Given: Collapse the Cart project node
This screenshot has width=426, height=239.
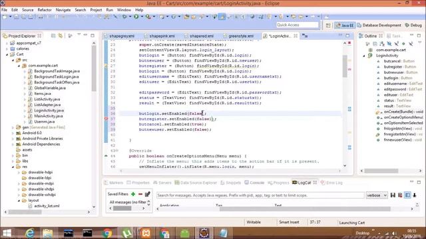Looking at the screenshot, I should coord(7,54).
